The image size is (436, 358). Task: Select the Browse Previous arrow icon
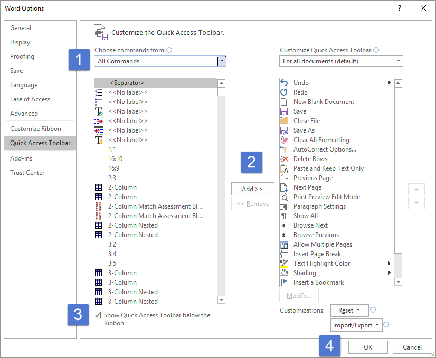tap(284, 235)
